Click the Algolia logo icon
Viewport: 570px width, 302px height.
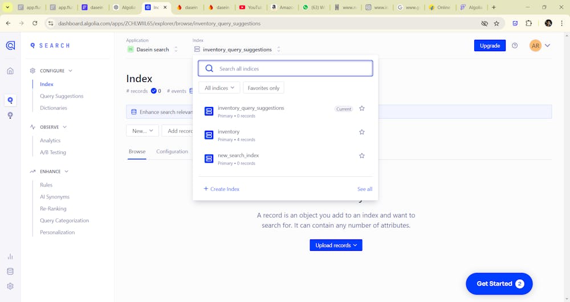tap(10, 45)
